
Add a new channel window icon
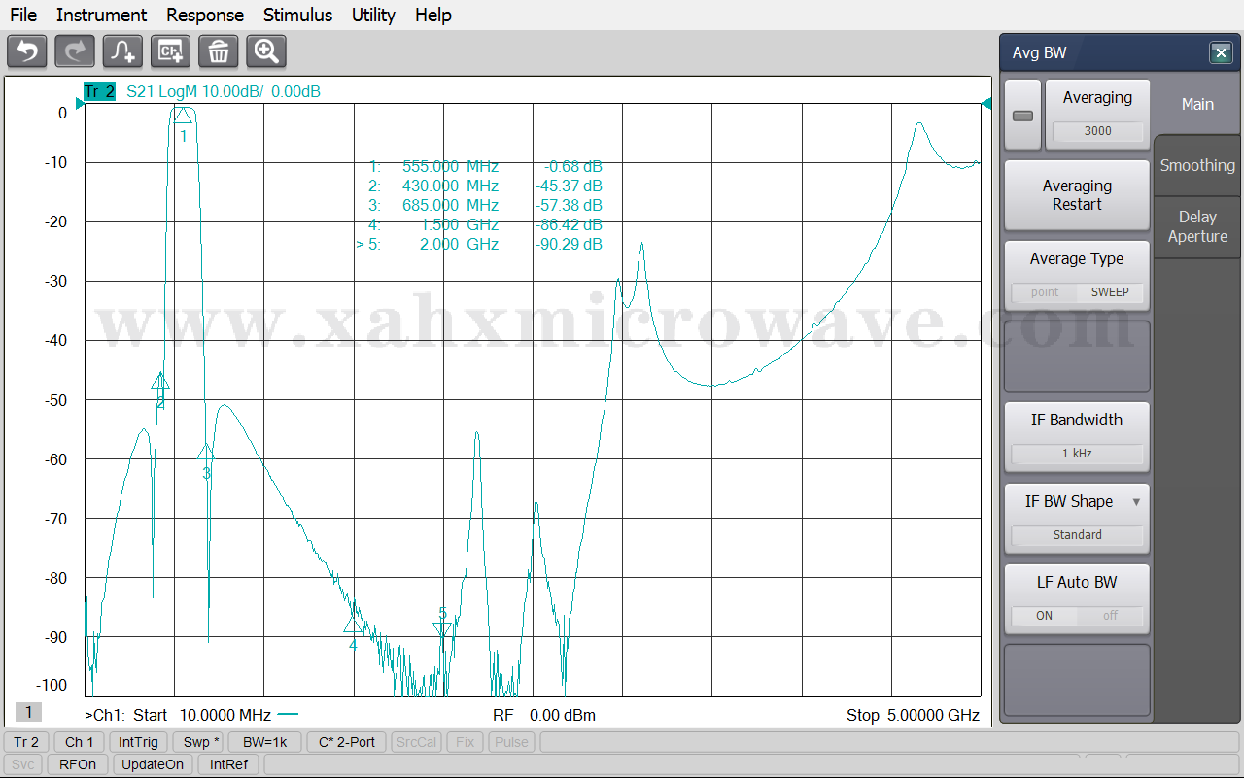[x=170, y=51]
